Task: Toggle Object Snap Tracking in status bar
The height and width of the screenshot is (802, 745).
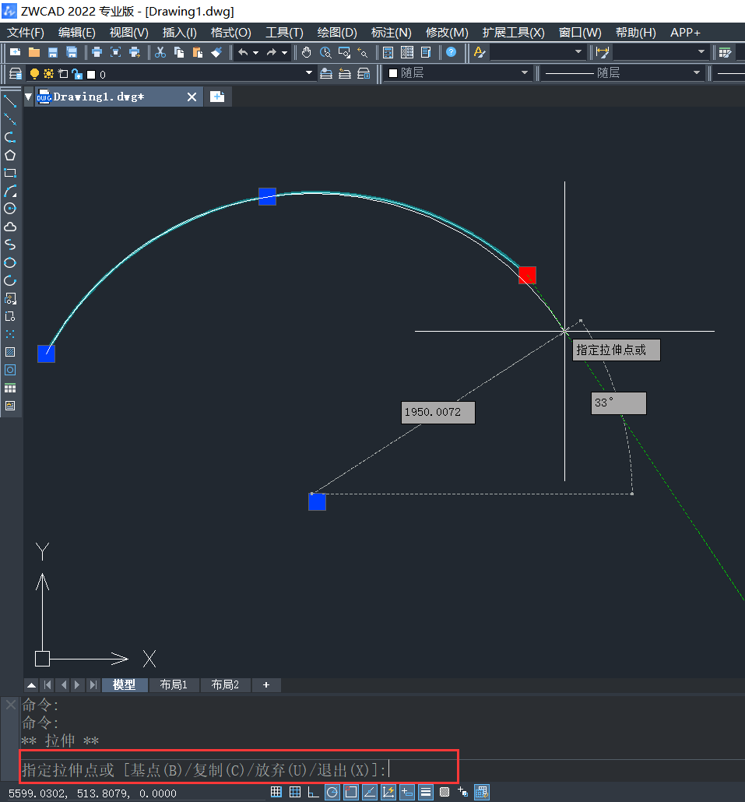Action: 370,793
